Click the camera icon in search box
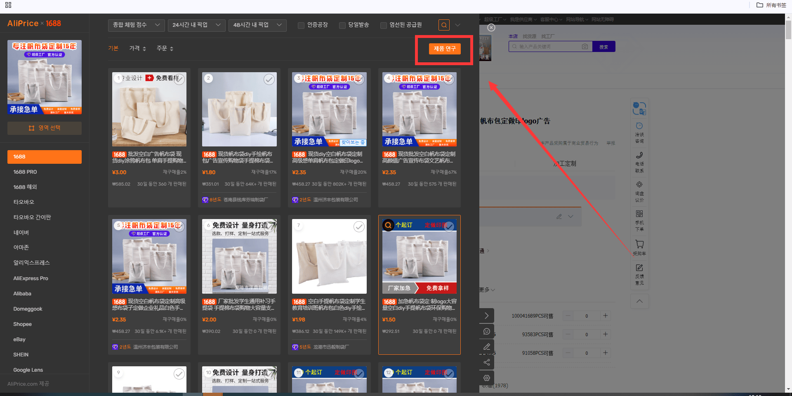The image size is (792, 396). pos(585,47)
